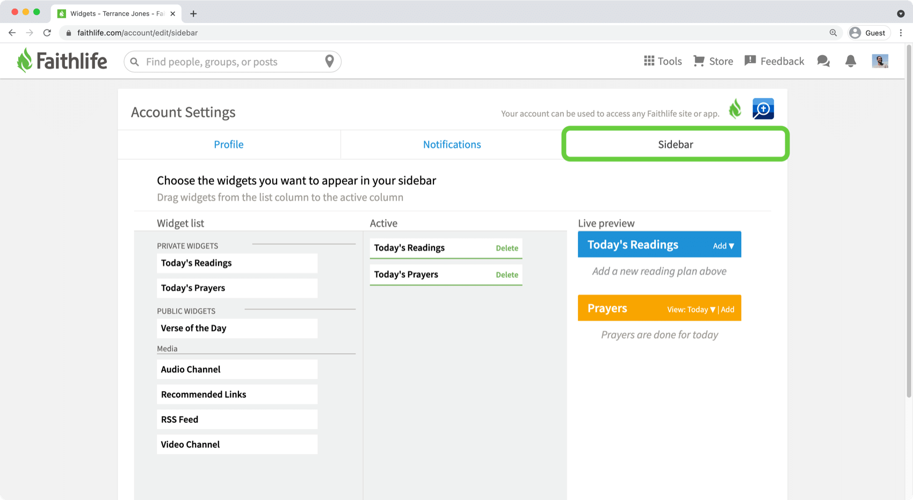Image resolution: width=913 pixels, height=500 pixels.
Task: Click the Account Settings heading
Action: tap(183, 112)
